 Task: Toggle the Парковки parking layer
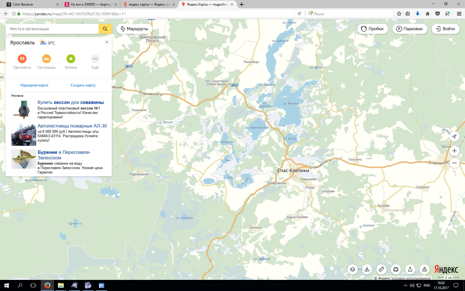pyautogui.click(x=409, y=29)
